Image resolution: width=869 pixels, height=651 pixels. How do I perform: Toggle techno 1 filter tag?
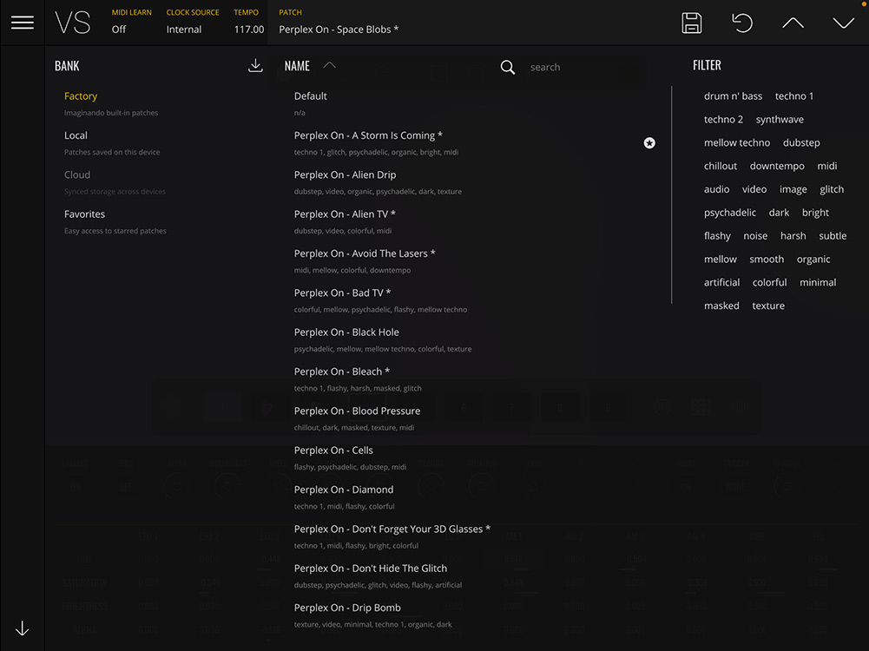tap(793, 95)
